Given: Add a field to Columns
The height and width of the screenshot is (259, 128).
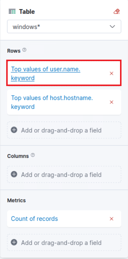Looking at the screenshot, I should click(64, 174).
